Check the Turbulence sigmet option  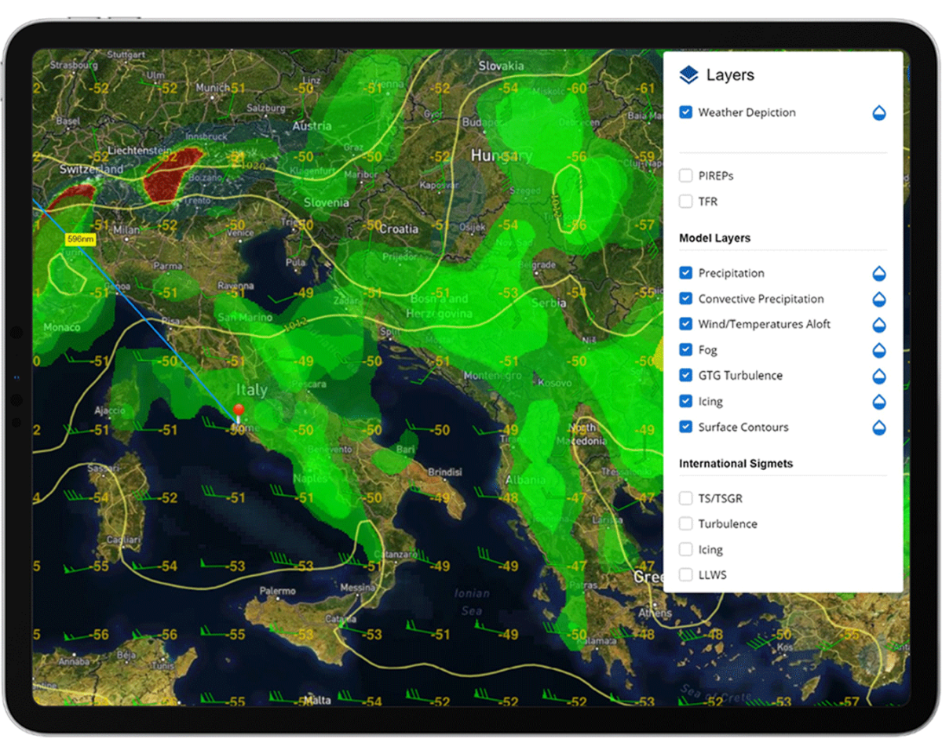click(685, 523)
